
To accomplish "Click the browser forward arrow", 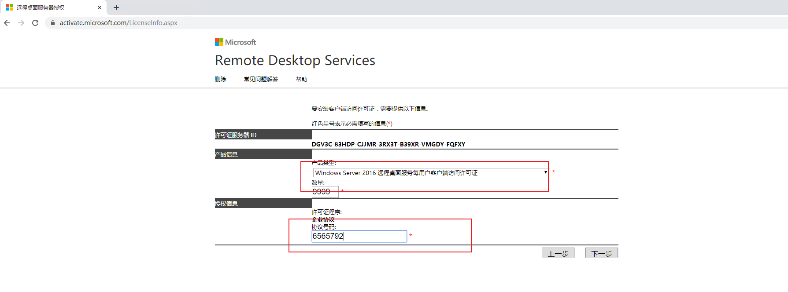I will point(21,23).
